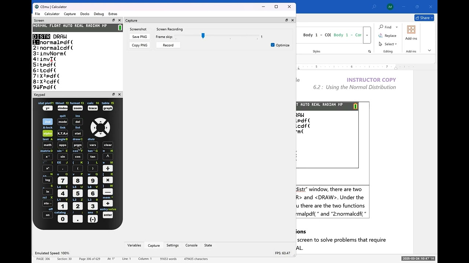Screen dimensions: 469x263
Task: Open the Capture menu in CEmu
Action: [70, 14]
